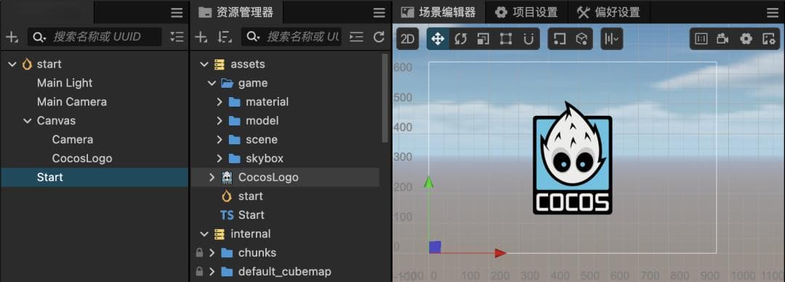Open scene camera settings
This screenshot has height=282, width=785.
point(722,39)
